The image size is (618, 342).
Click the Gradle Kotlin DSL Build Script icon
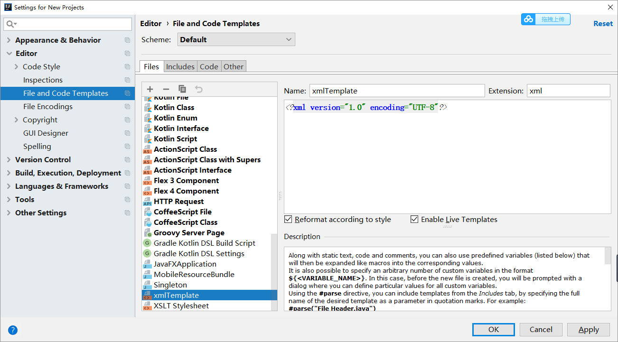[147, 243]
